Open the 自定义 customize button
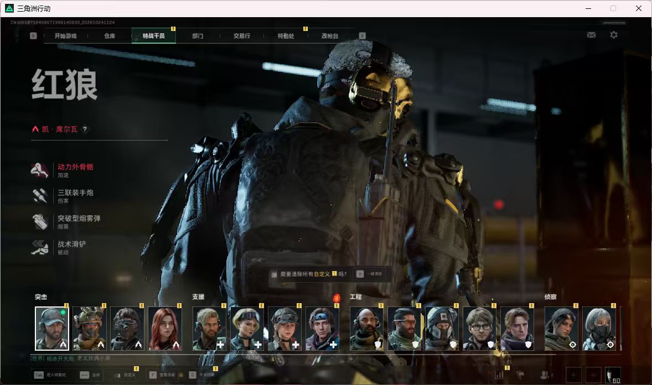 pos(125,374)
